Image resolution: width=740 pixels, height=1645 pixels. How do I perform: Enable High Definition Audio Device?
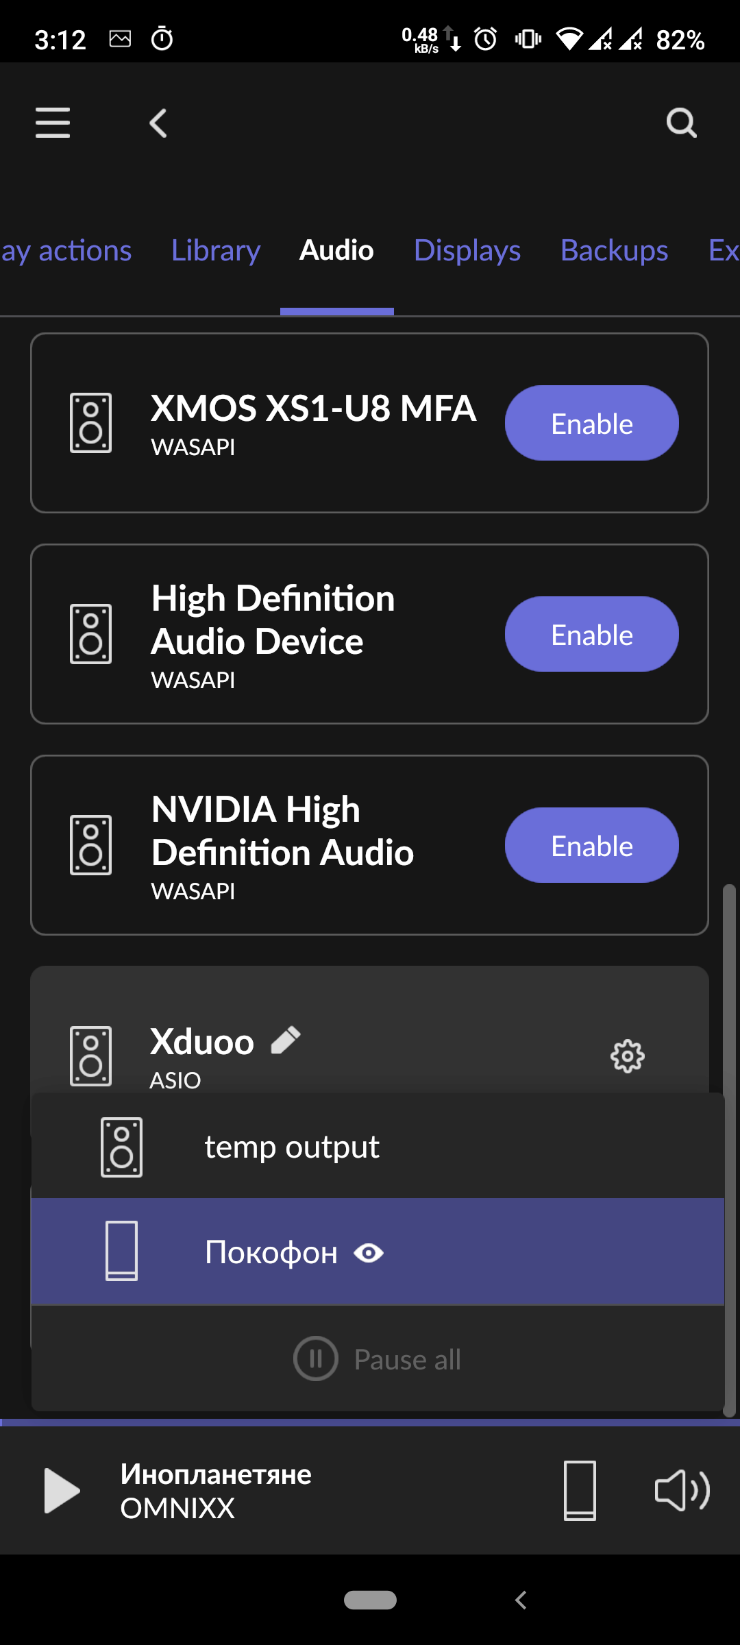click(591, 634)
